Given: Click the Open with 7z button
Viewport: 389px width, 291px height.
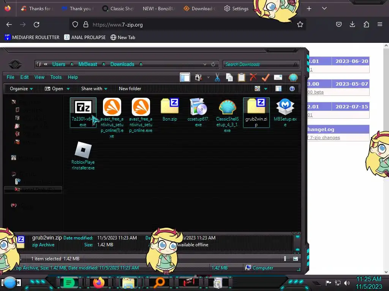Looking at the screenshot, I should click(x=54, y=89).
